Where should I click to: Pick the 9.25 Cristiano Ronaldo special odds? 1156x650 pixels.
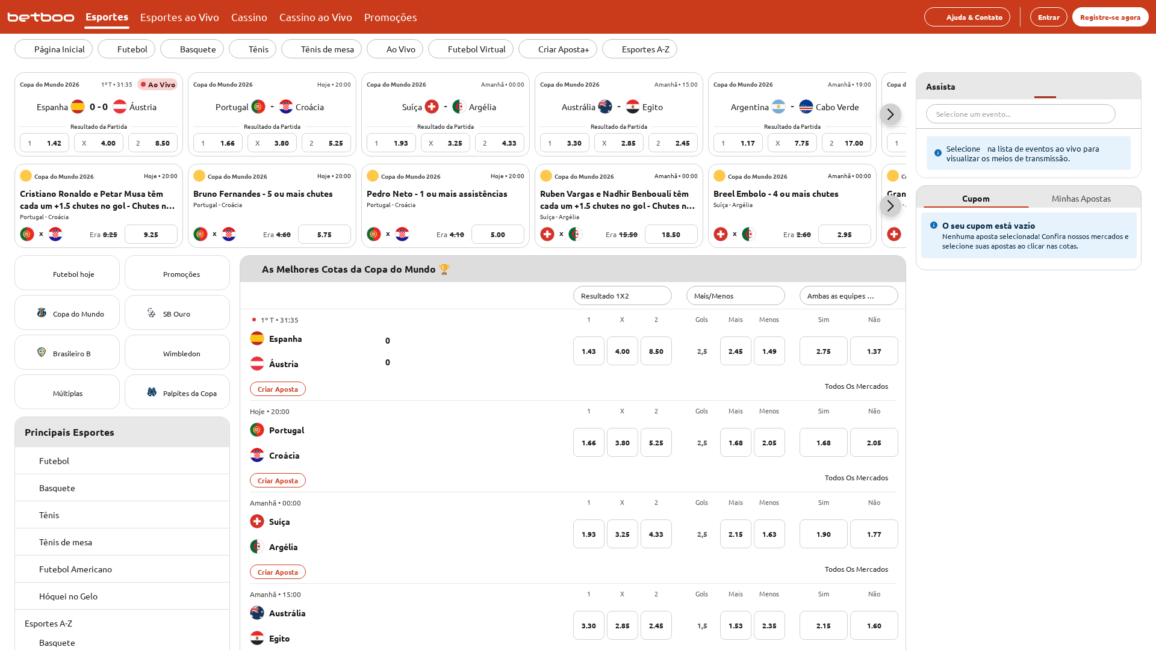pos(151,234)
